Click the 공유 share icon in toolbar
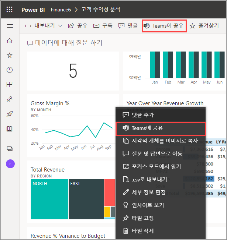 pyautogui.click(x=71, y=26)
